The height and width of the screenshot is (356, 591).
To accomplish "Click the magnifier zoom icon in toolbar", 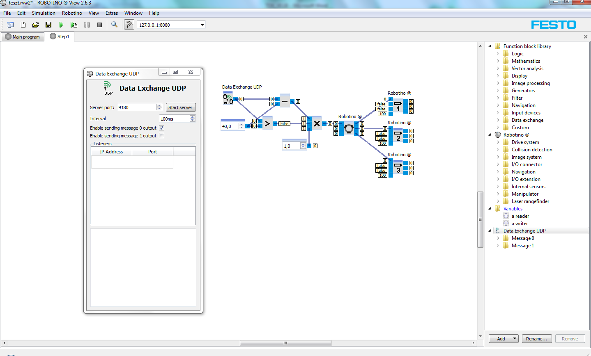I will coord(115,25).
